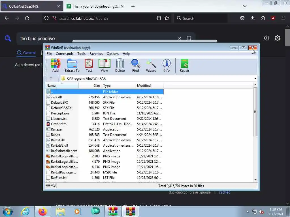290x217 pixels.
Task: Click the Info toolbar icon
Action: [x=167, y=65]
